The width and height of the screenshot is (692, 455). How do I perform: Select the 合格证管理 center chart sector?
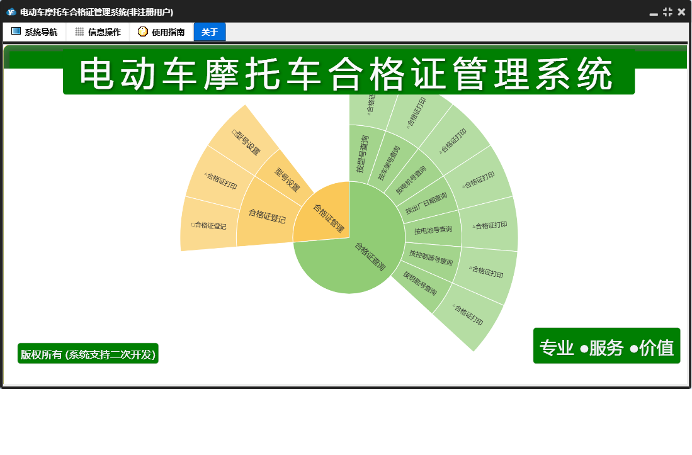pyautogui.click(x=328, y=217)
